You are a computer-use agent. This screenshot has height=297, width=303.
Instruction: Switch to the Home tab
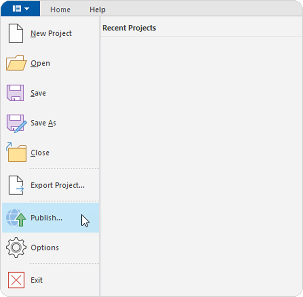click(x=60, y=9)
